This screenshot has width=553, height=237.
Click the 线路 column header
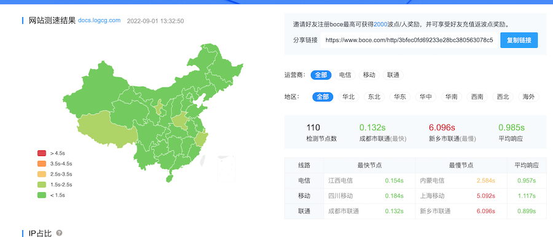[x=304, y=165]
